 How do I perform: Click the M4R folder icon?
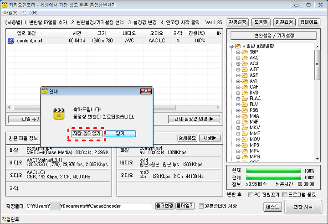click(245, 122)
